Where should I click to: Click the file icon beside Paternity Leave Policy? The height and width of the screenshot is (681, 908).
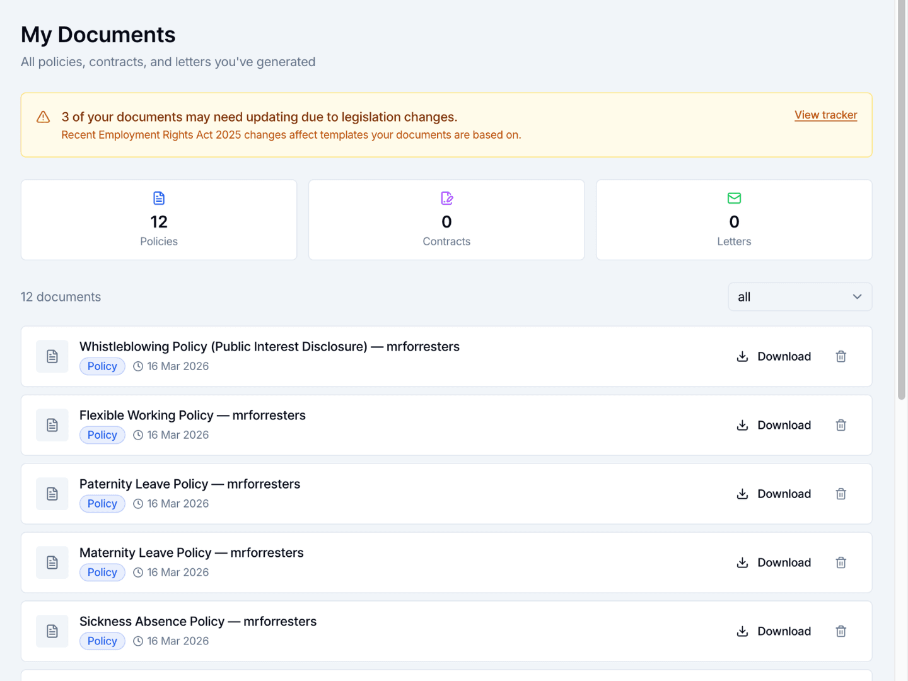click(52, 494)
